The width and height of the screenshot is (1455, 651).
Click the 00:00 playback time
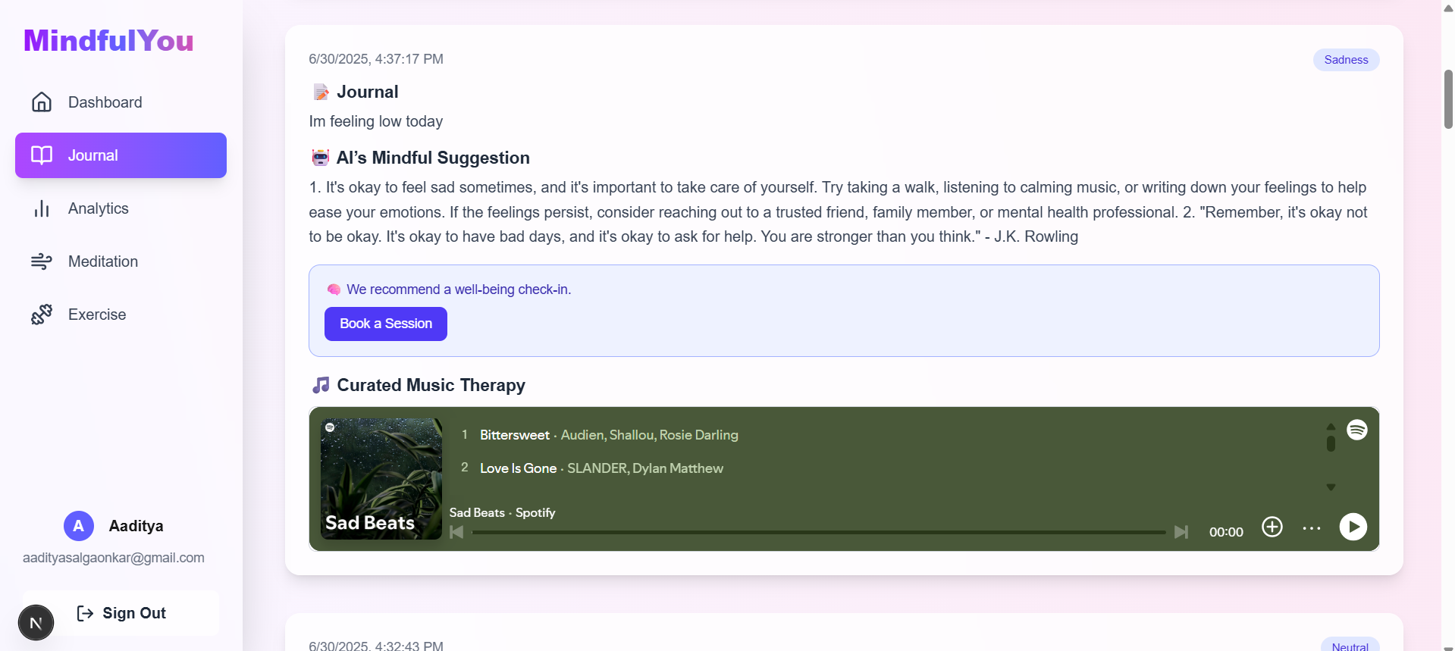(1226, 532)
